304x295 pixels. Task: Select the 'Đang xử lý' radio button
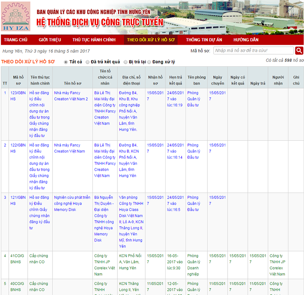tap(149, 62)
